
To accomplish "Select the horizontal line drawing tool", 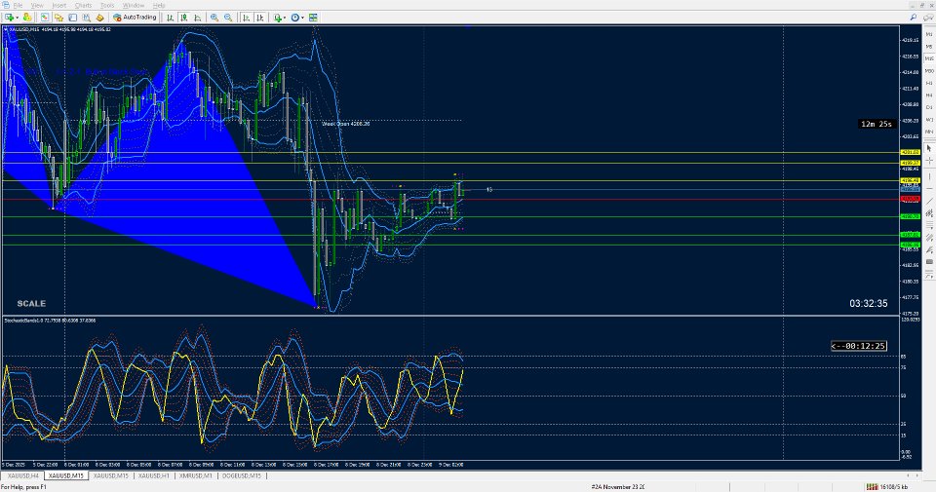I will pos(929,188).
